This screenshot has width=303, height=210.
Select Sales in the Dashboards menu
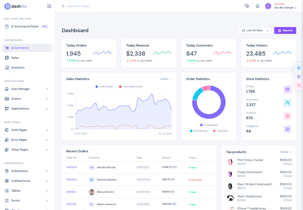[15, 58]
